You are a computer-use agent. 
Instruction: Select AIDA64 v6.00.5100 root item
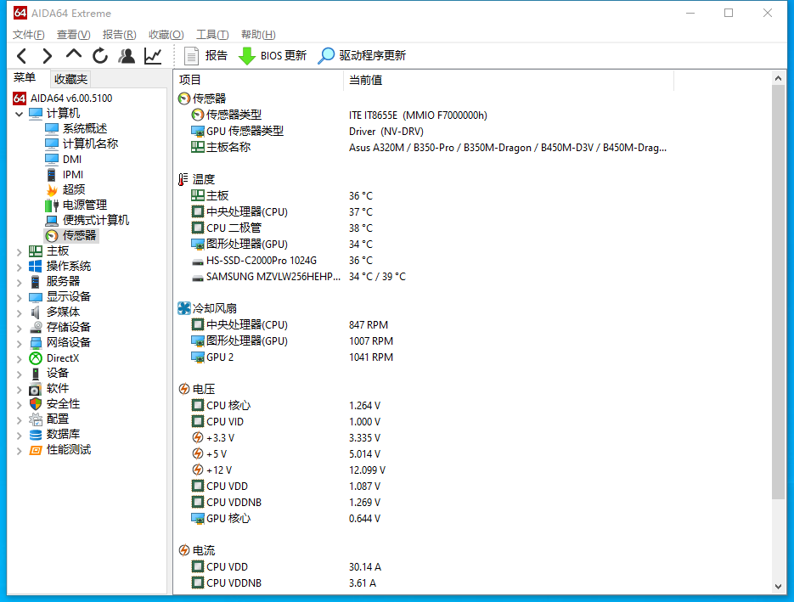63,98
